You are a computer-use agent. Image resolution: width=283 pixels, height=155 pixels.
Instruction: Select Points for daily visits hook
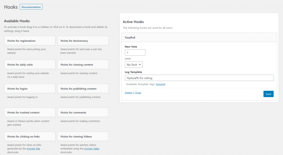click(x=30, y=64)
